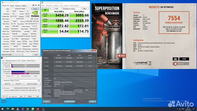Open the CPU-Z Reference processor dropdown
197x111 pixels.
(25, 90)
